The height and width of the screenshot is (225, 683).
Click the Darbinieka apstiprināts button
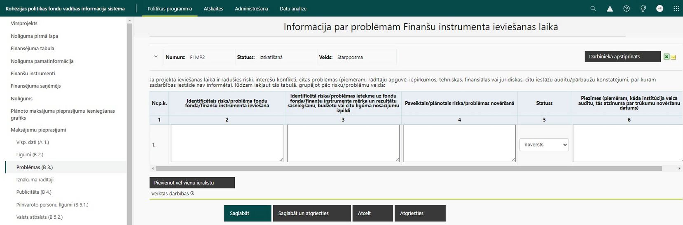click(x=622, y=57)
